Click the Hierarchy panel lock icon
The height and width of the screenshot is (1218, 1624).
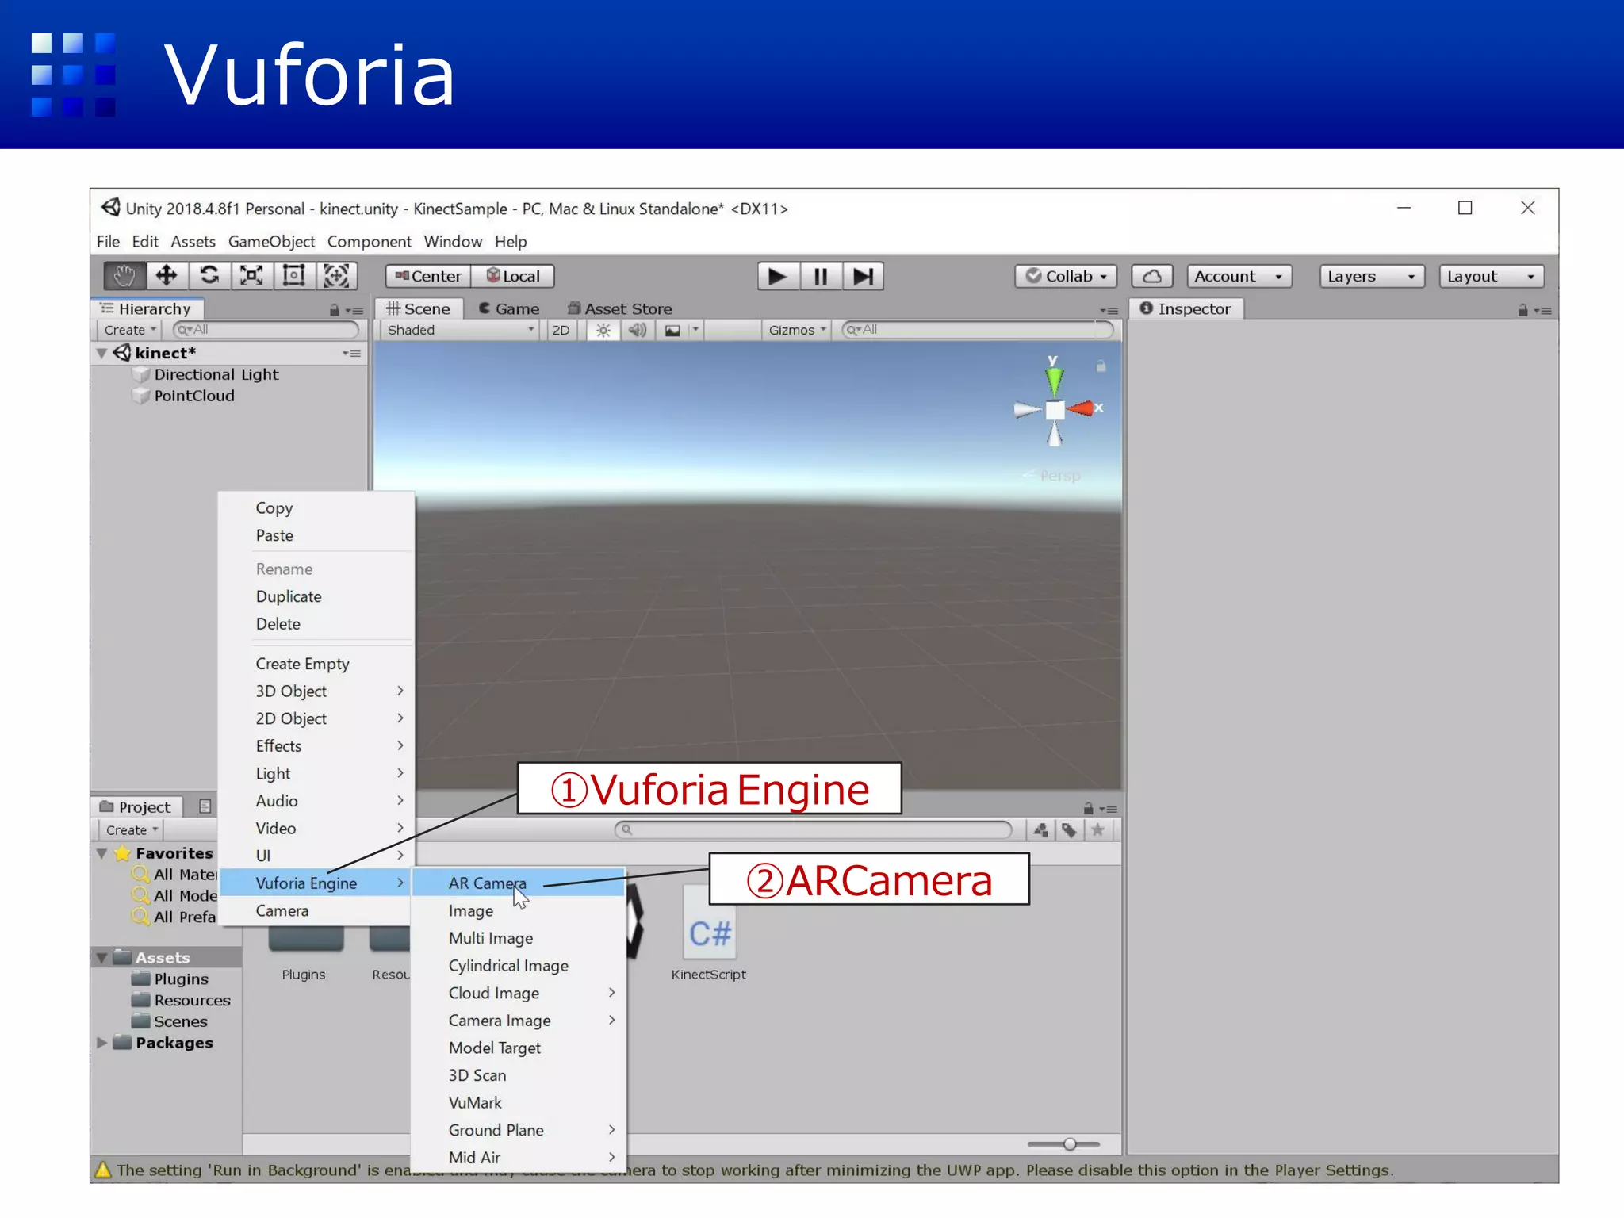335,310
